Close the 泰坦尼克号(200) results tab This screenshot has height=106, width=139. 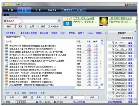[24, 37]
